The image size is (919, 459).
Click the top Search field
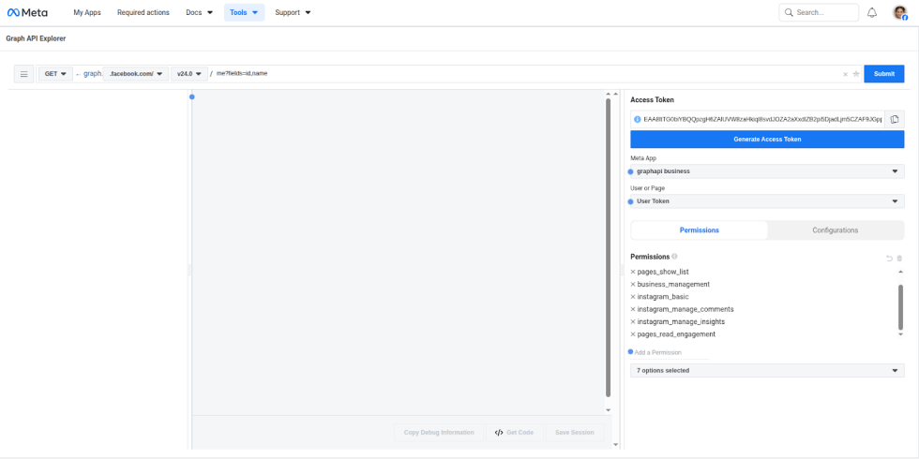819,12
